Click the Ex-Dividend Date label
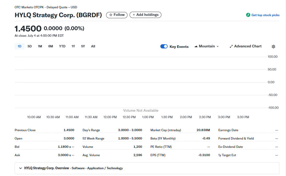Screen dimensions: 286x176 pyautogui.click(x=230, y=147)
